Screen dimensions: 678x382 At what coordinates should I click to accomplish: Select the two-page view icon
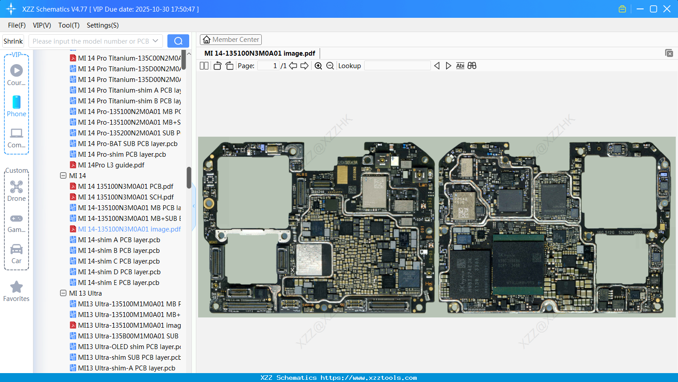click(x=203, y=65)
